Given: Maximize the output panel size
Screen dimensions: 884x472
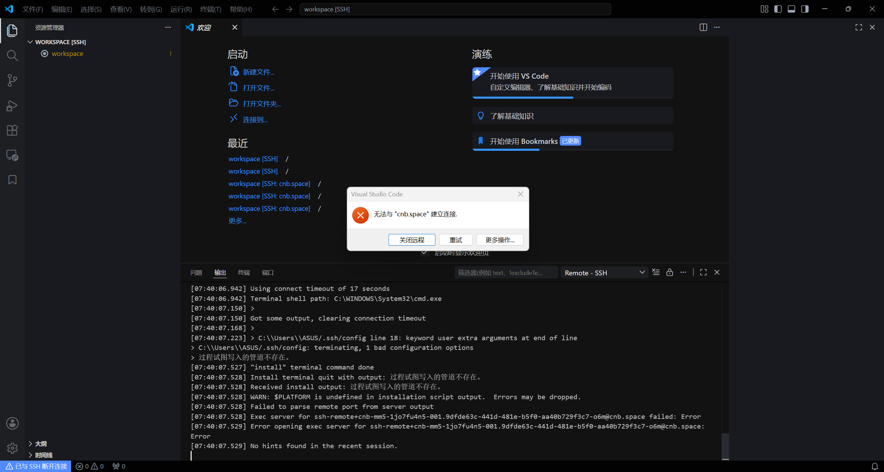Looking at the screenshot, I should (703, 272).
